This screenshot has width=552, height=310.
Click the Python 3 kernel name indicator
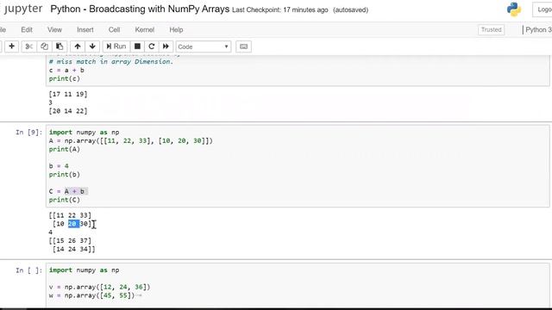[x=538, y=30]
